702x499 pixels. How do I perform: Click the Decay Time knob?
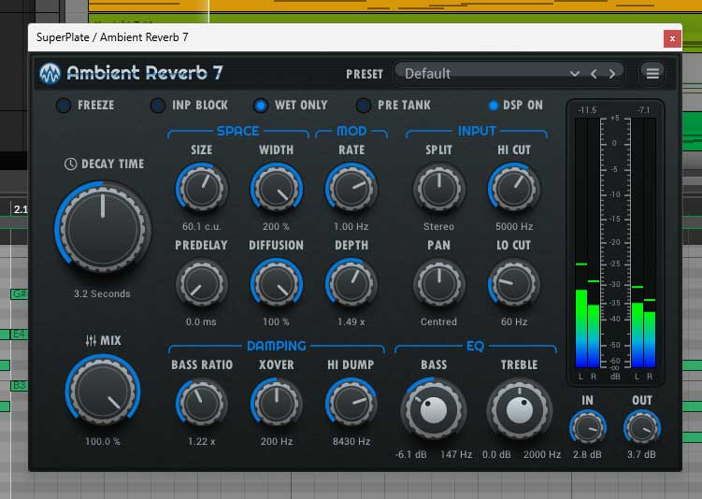click(103, 228)
